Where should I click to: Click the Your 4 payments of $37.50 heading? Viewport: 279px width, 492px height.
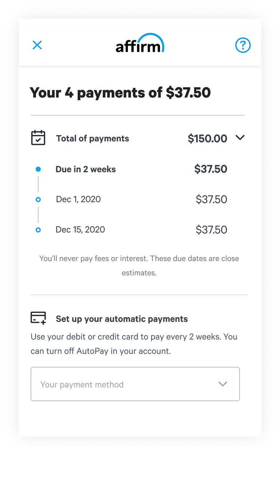point(120,93)
